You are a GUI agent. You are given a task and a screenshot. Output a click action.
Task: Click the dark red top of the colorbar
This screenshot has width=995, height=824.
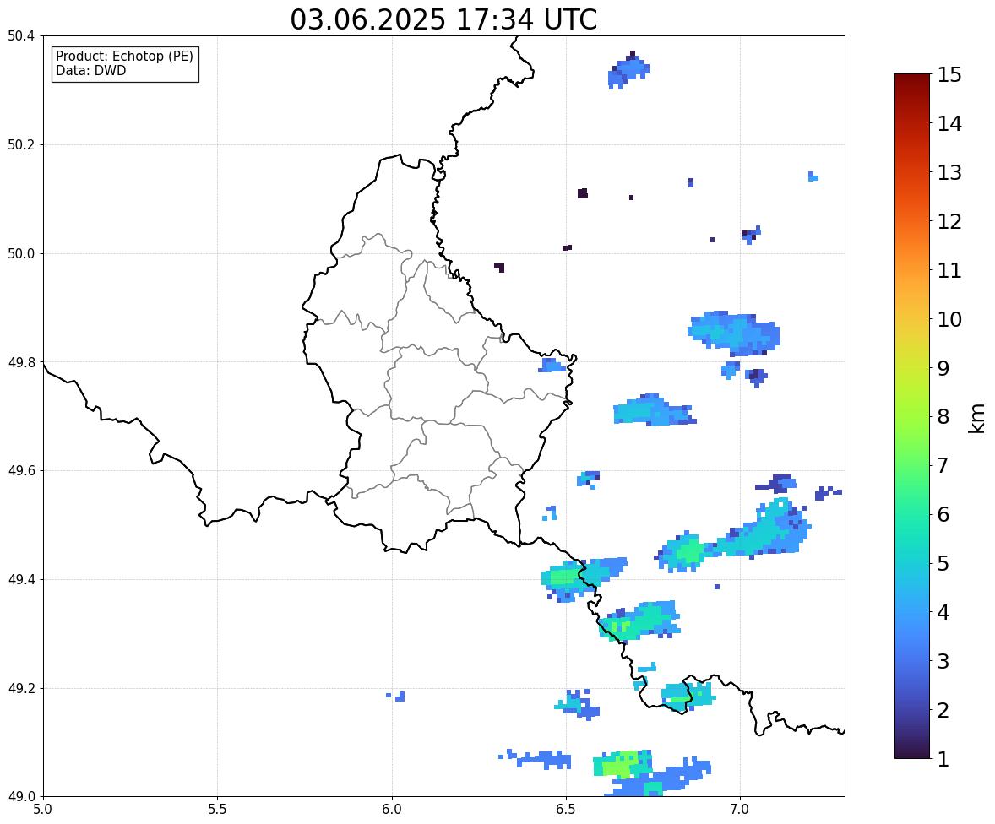(x=912, y=80)
